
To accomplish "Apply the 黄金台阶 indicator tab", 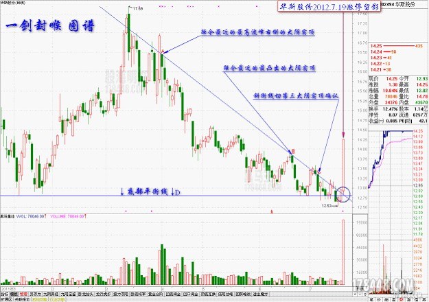I will coord(155,294).
